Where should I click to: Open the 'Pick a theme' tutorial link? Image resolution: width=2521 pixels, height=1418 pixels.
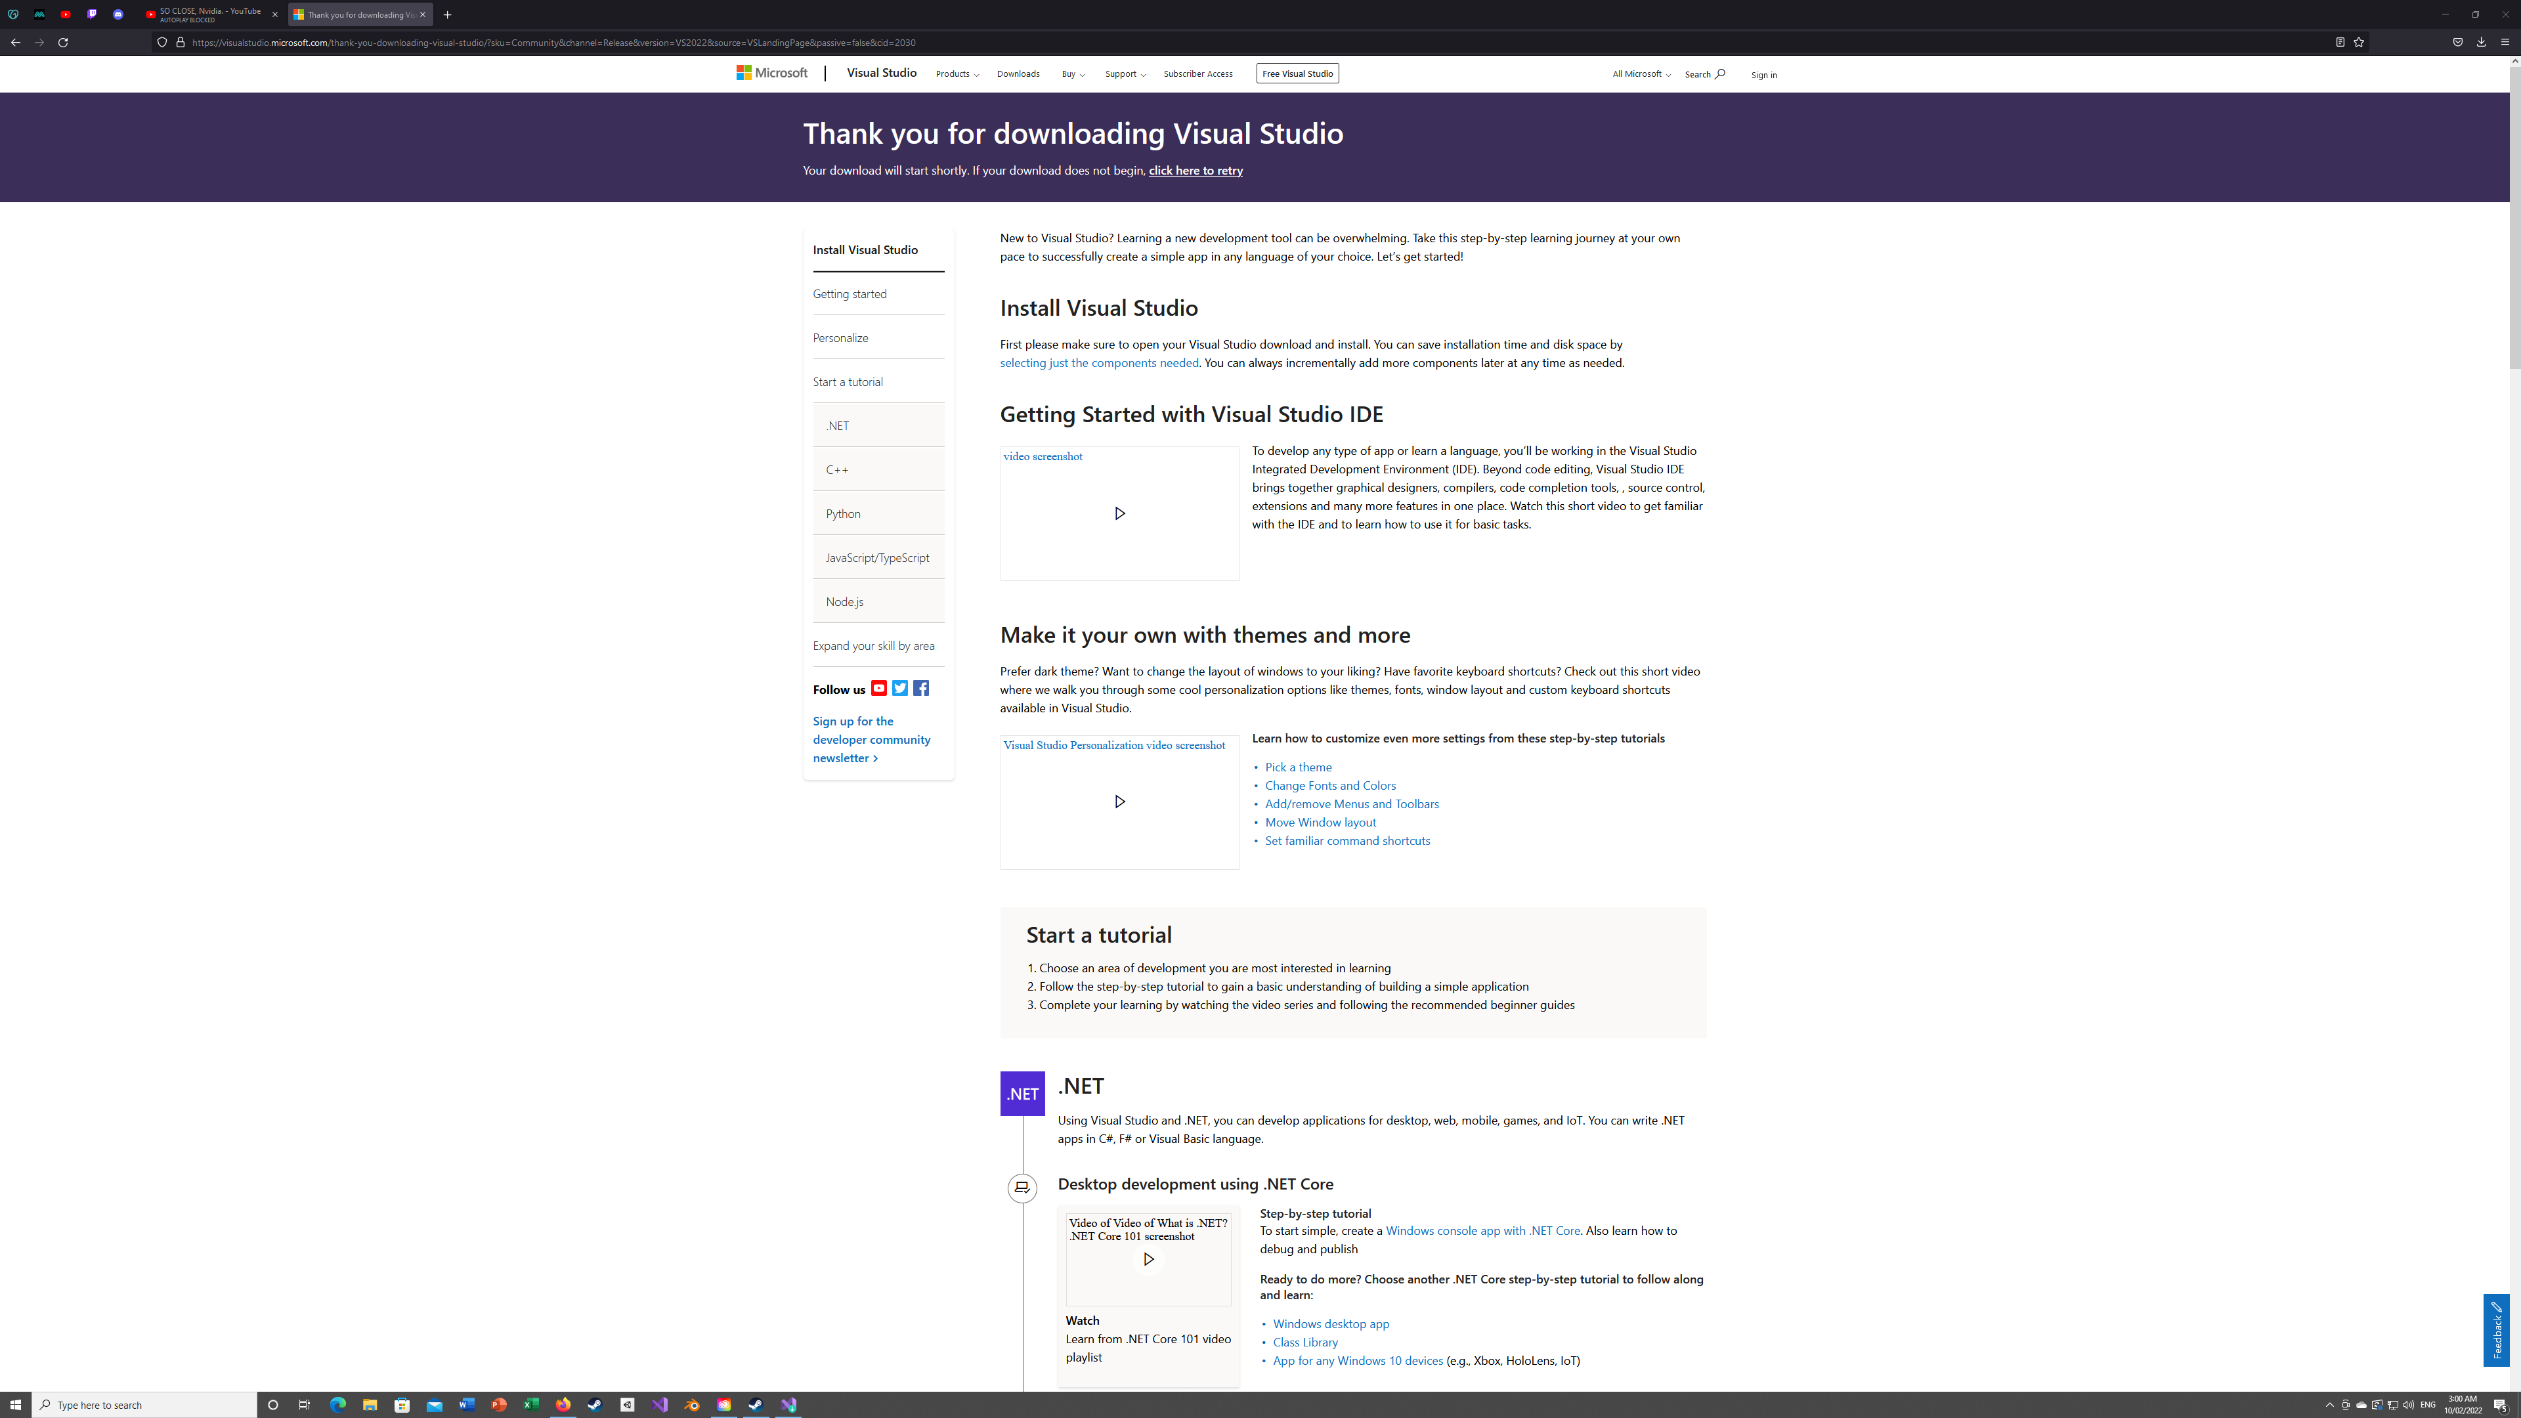point(1298,767)
